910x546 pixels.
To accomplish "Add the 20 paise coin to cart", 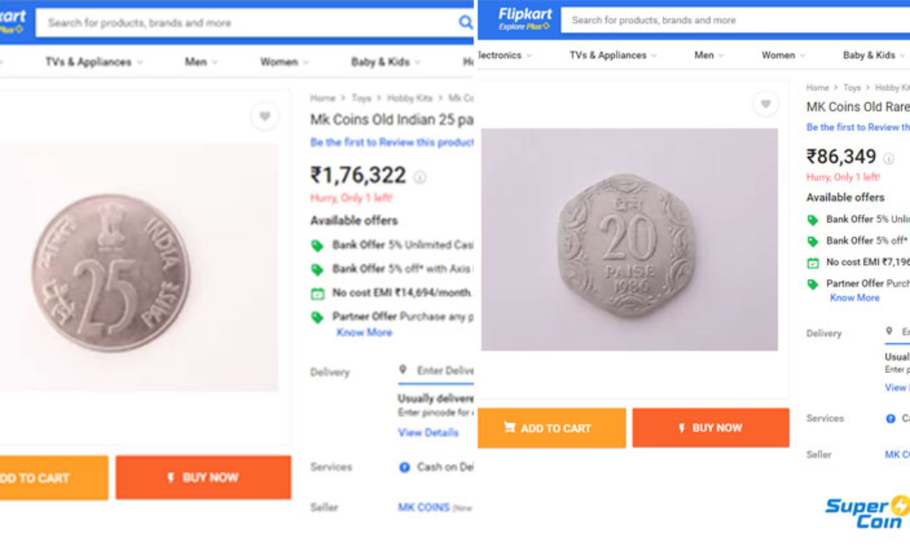I will point(551,428).
